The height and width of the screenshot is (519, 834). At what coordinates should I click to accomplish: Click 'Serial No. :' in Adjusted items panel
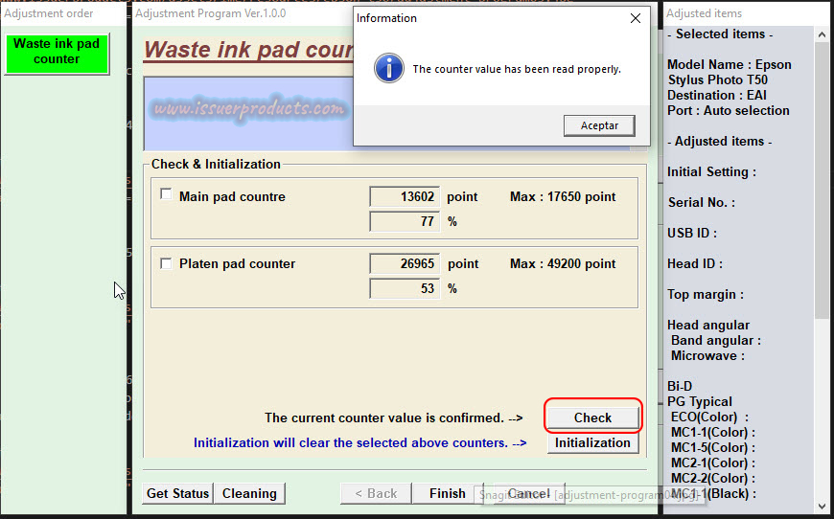701,202
